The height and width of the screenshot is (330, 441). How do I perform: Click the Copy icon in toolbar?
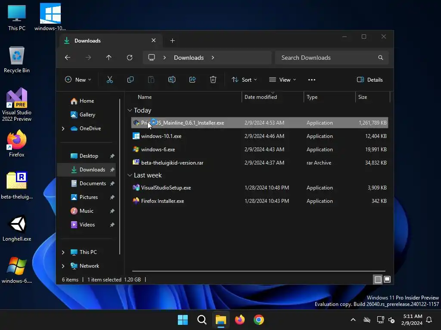pos(130,79)
